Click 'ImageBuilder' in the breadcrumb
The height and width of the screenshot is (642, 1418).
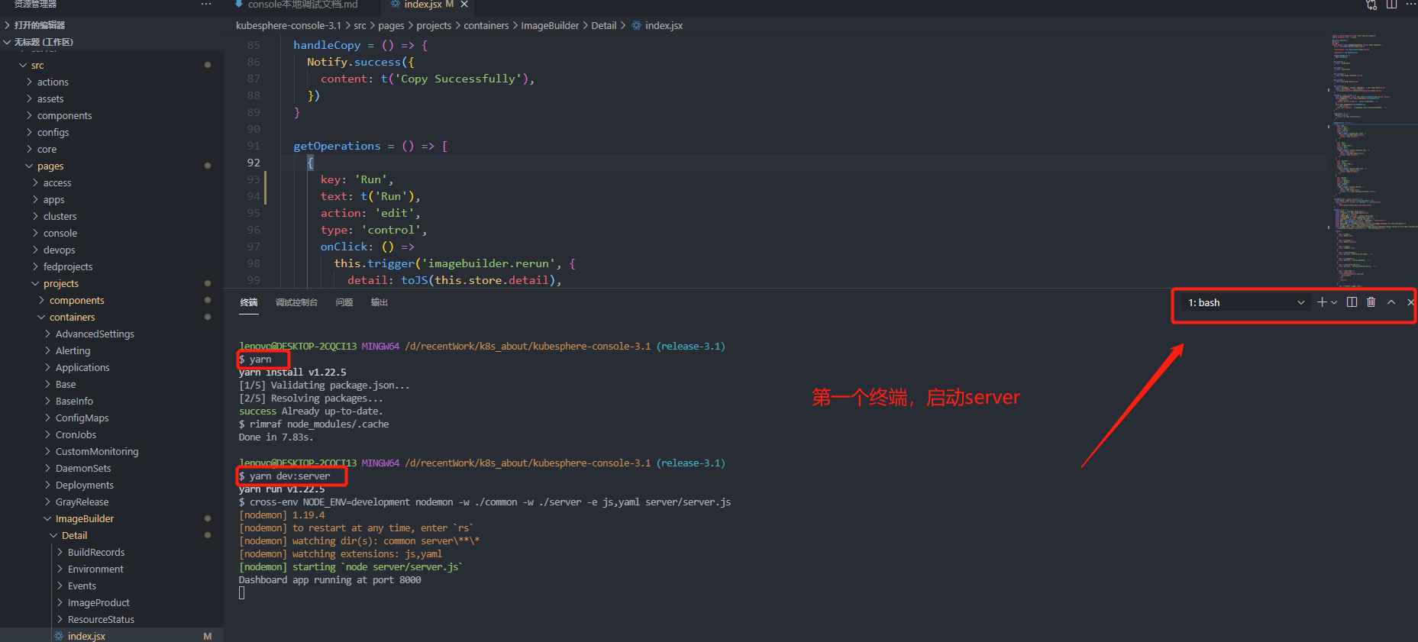tap(550, 25)
